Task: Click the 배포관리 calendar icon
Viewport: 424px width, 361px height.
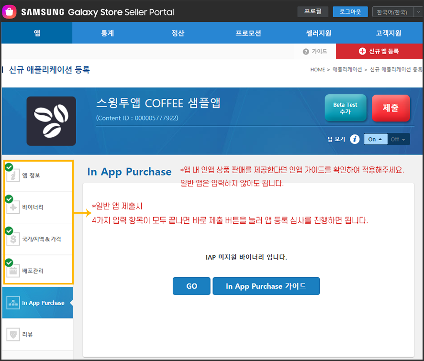Action: coord(13,271)
